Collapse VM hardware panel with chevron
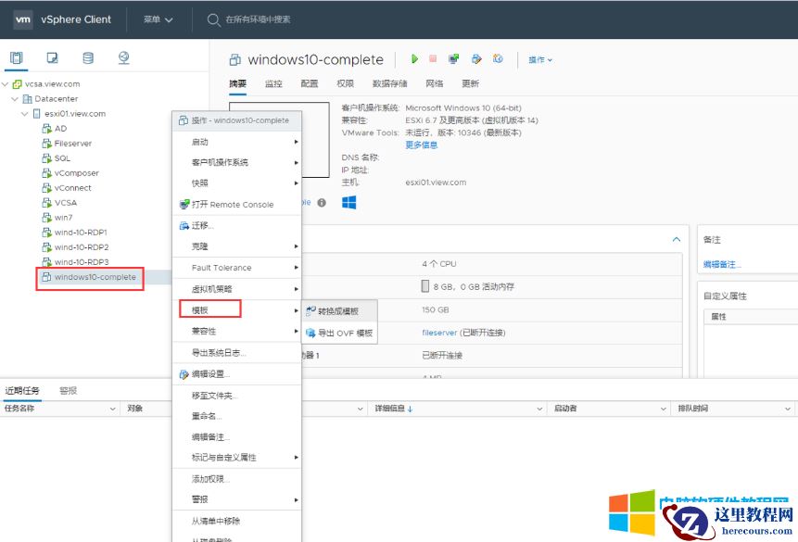Screen dimensions: 798x542 pyautogui.click(x=677, y=239)
